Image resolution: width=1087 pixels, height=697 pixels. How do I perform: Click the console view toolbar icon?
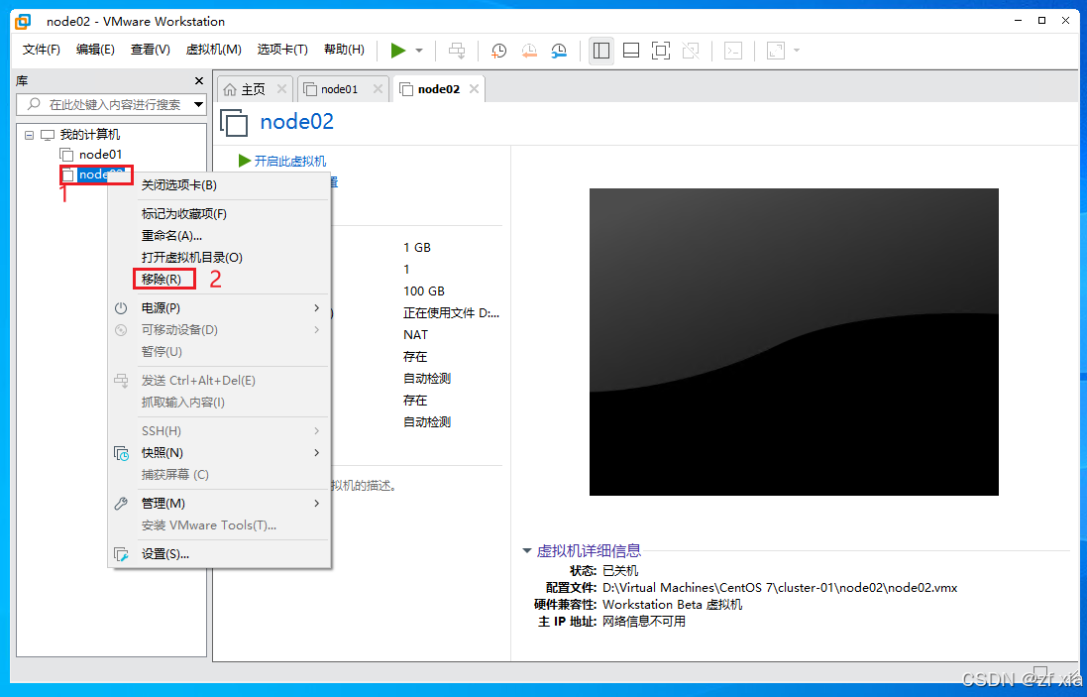coord(732,50)
